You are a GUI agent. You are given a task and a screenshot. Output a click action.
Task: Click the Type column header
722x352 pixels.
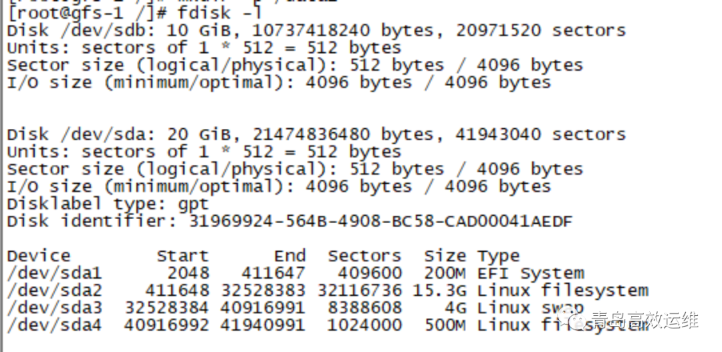[x=498, y=256]
